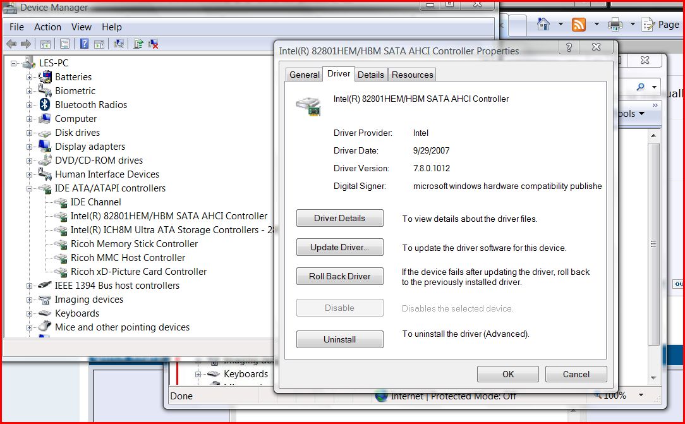The width and height of the screenshot is (685, 424).
Task: Toggle the Show/Hide Action Pane toolbar icon
Action: pyautogui.click(x=99, y=44)
